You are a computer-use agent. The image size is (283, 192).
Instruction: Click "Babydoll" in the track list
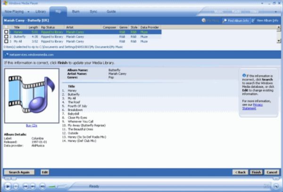73,114
